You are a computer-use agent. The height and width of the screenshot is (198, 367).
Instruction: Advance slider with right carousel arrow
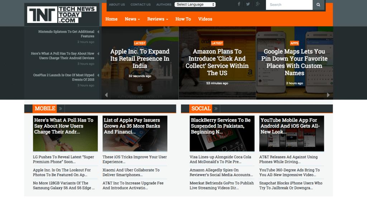[x=328, y=95]
